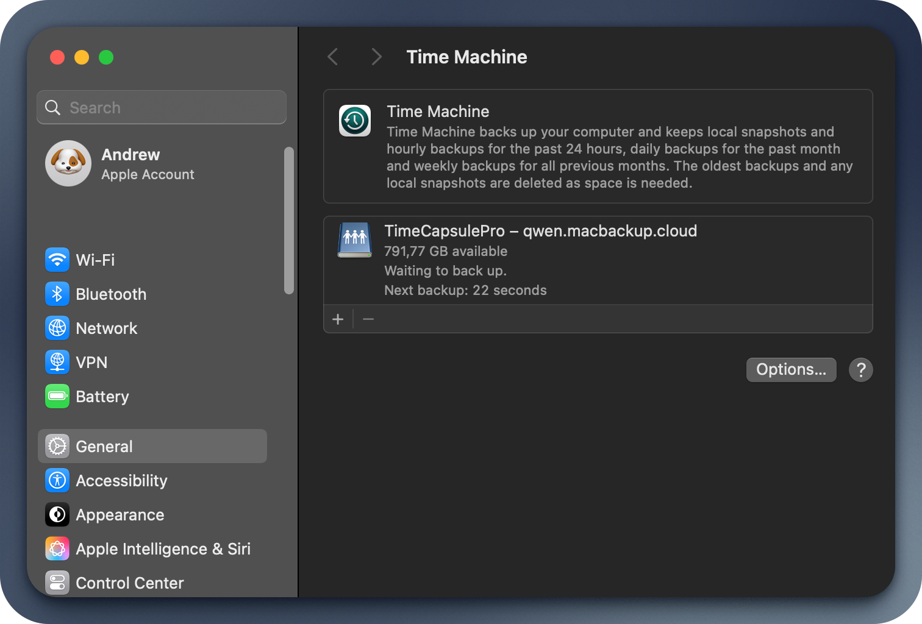Open help with the question mark button
Screen dimensions: 922x624
coord(861,370)
